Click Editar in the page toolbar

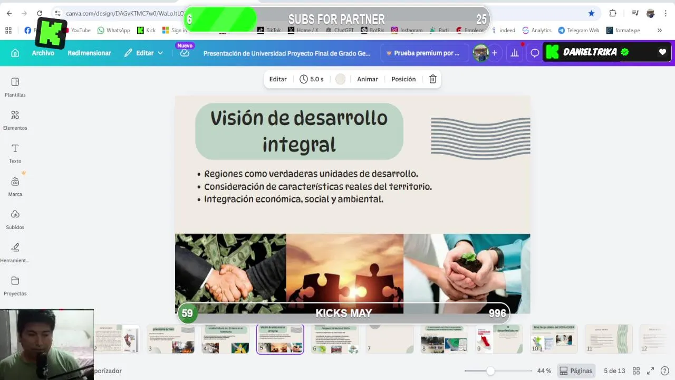point(278,79)
